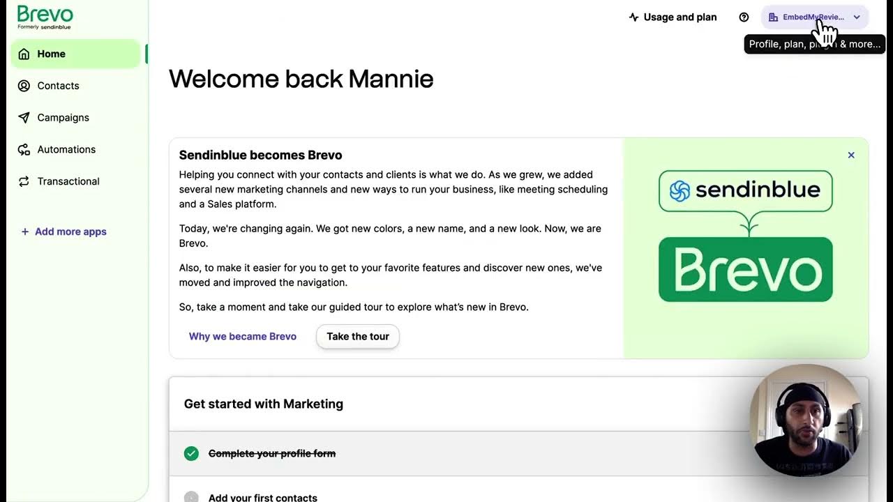Expand the account dropdown chevron
This screenshot has width=893, height=502.
click(857, 17)
